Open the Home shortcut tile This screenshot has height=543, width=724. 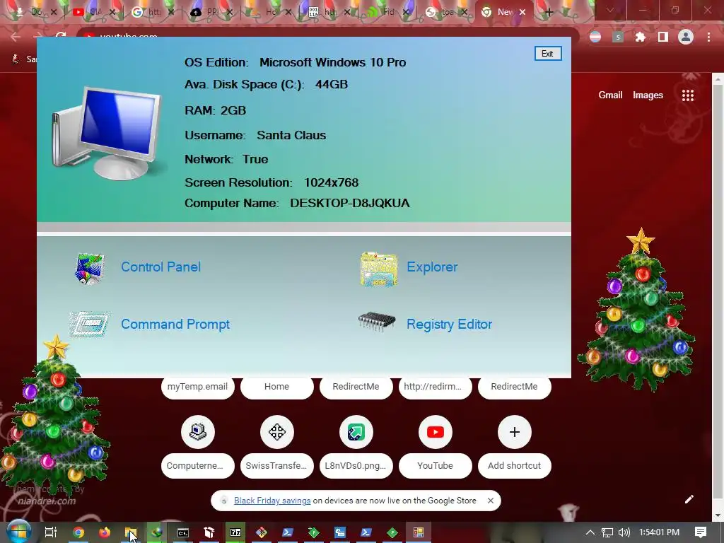tap(276, 387)
